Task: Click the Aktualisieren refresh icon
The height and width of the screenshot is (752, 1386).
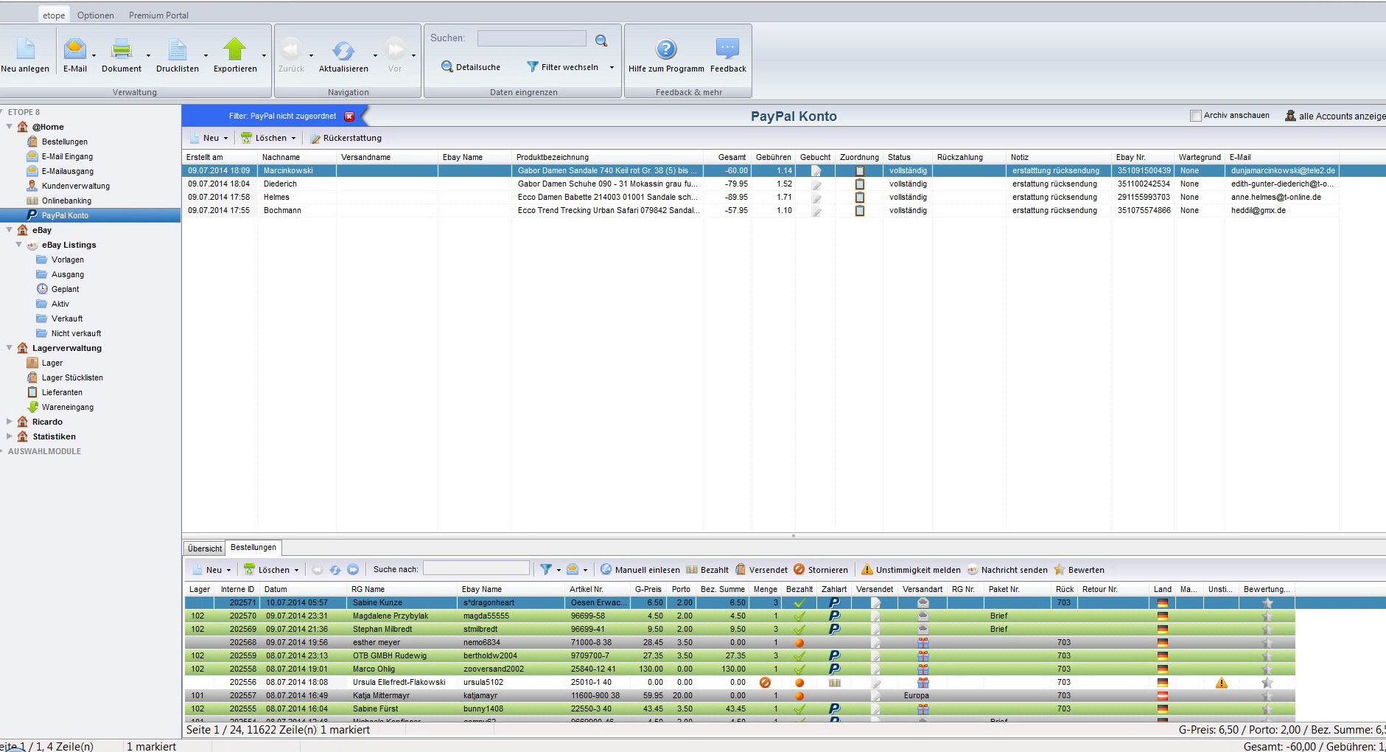Action: [343, 50]
